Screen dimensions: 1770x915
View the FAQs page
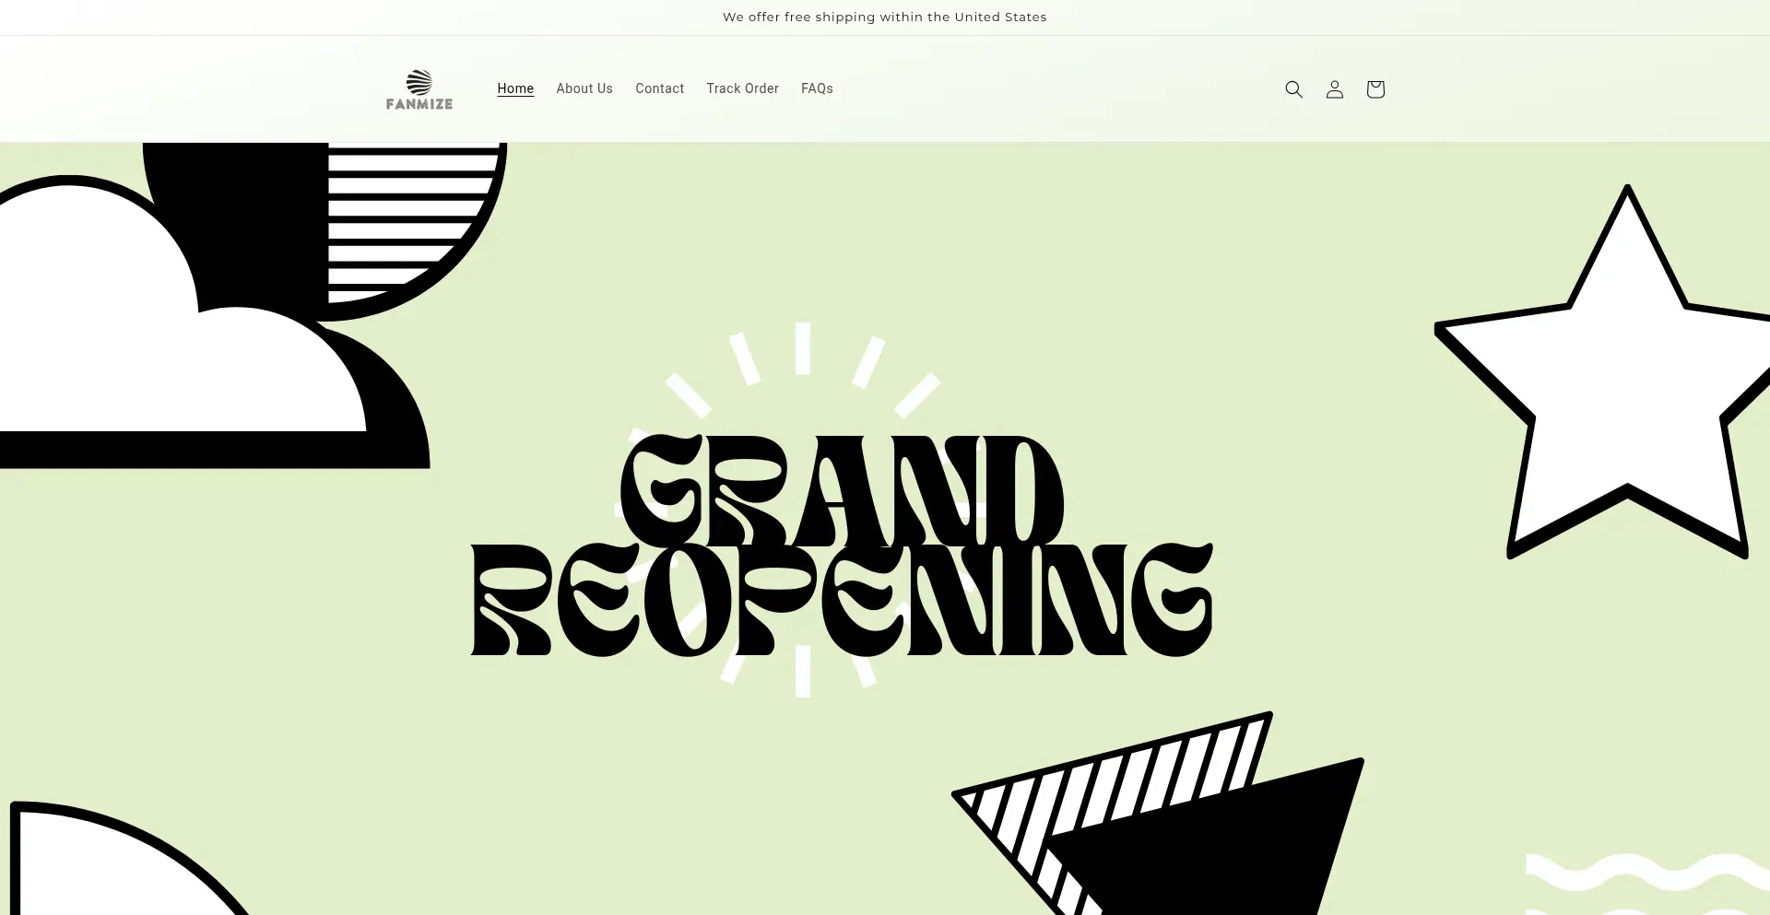(x=817, y=88)
